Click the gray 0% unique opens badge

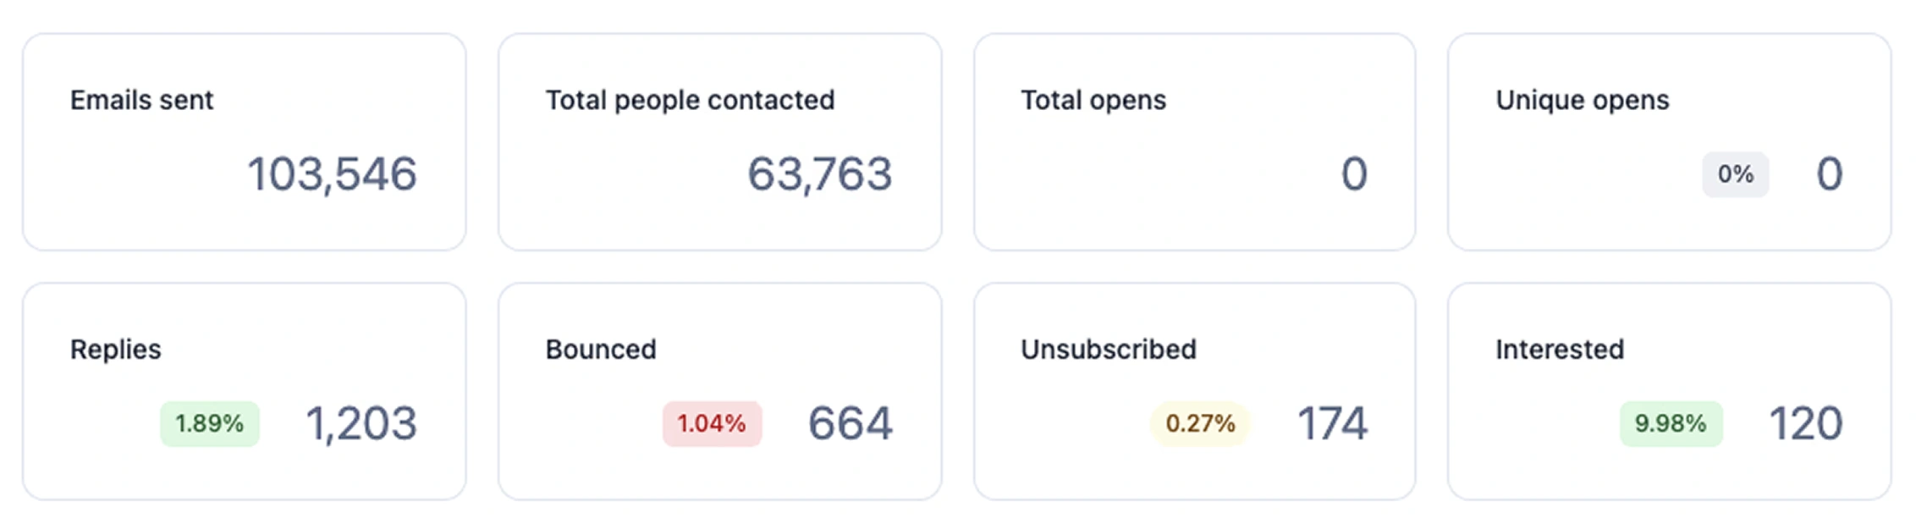[x=1735, y=174]
